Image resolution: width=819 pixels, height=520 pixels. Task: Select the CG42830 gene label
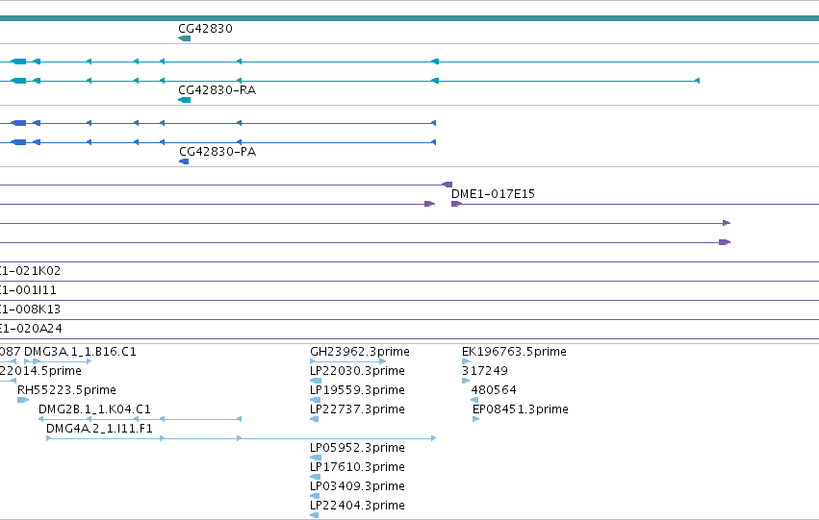(x=205, y=29)
